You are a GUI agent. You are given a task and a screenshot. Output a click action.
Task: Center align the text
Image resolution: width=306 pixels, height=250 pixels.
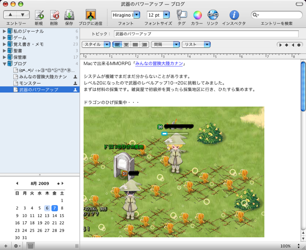(126, 44)
